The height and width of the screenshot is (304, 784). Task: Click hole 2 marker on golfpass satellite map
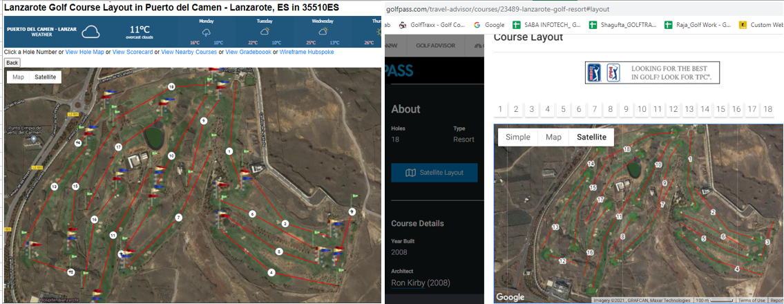(713, 212)
